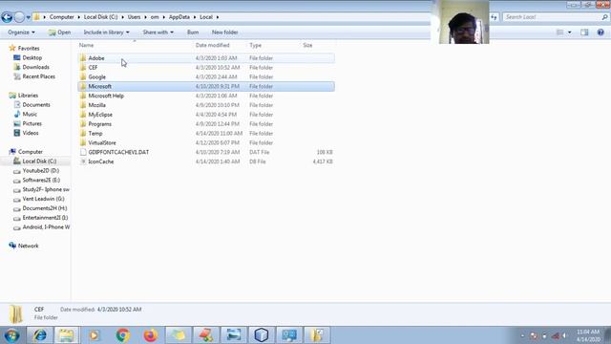Click Computer in the navigation pane
The image size is (611, 344).
(x=31, y=152)
